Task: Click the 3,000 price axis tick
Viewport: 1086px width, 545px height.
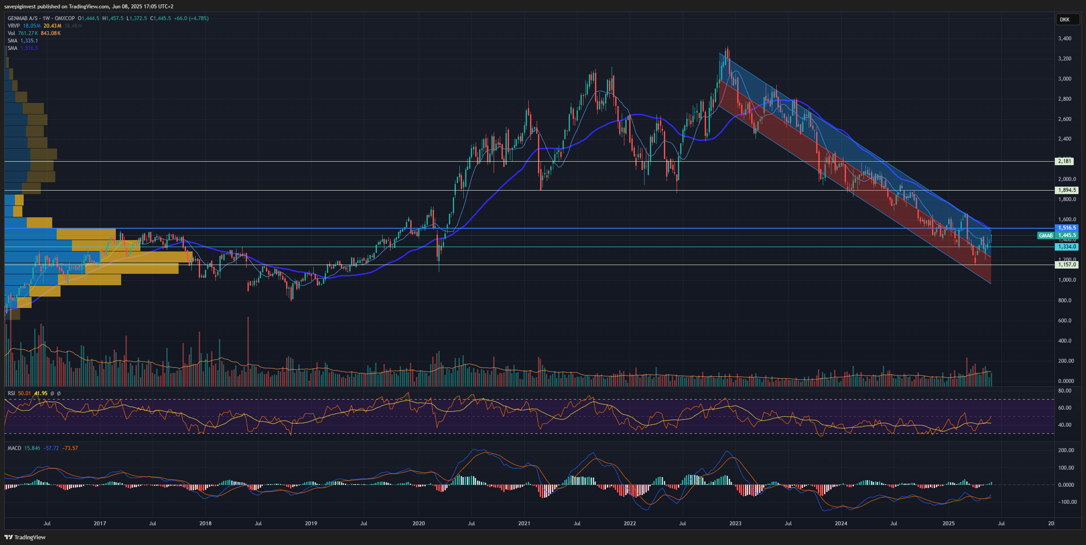Action: pyautogui.click(x=1065, y=79)
